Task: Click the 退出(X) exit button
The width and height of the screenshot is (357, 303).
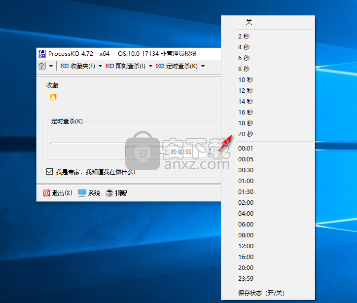Action: pos(58,193)
